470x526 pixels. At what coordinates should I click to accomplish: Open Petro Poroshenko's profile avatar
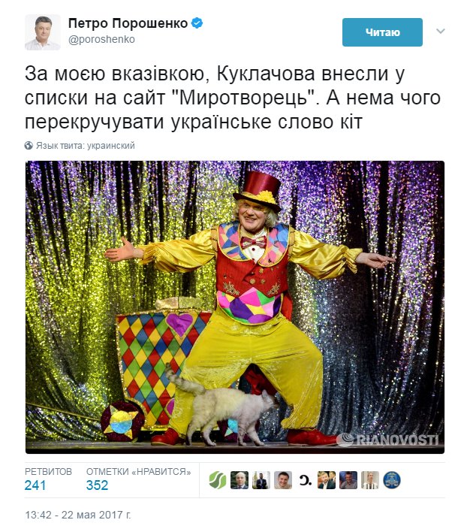pos(43,32)
